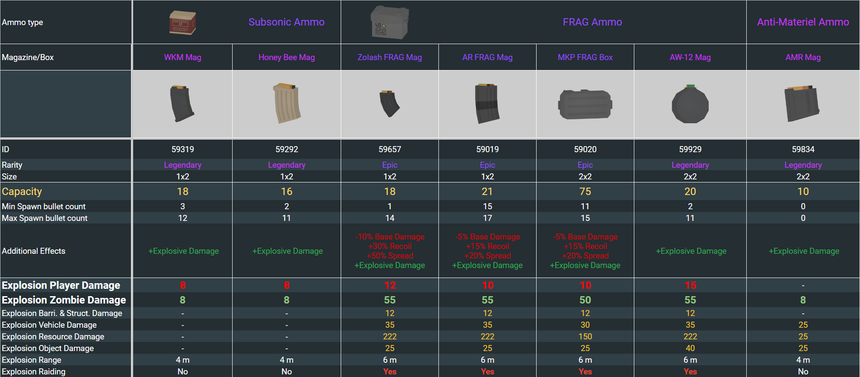Select the Honey Bee Mag image
This screenshot has width=860, height=377.
tap(287, 103)
